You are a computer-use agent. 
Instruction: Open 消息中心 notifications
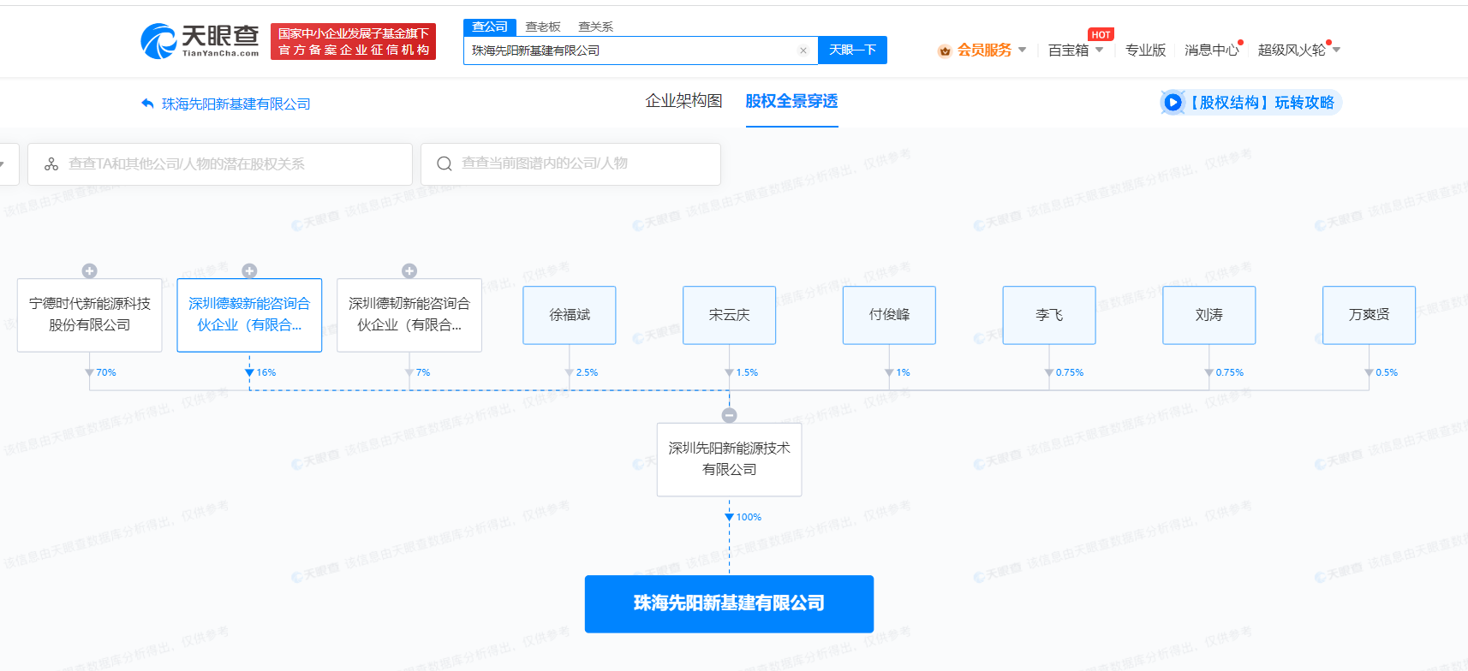pyautogui.click(x=1211, y=50)
